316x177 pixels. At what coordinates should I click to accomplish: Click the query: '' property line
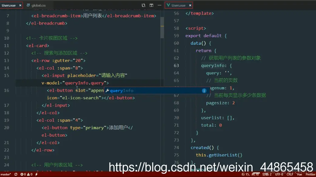click(219, 73)
